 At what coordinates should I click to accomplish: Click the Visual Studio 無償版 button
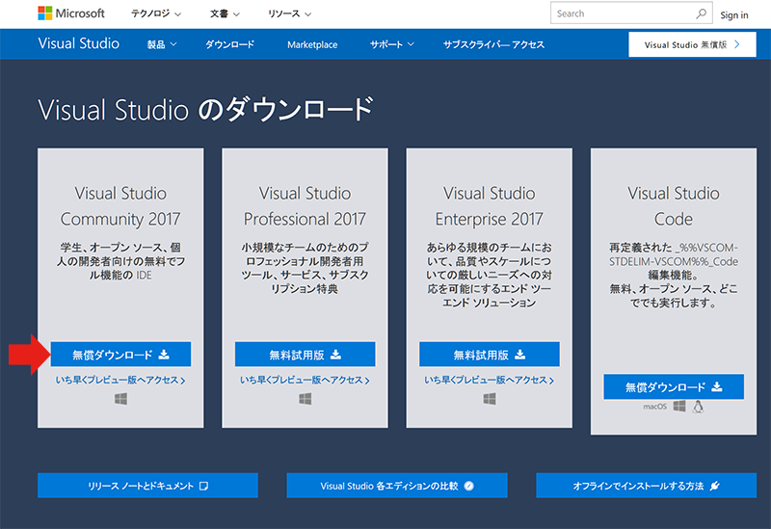coord(692,44)
